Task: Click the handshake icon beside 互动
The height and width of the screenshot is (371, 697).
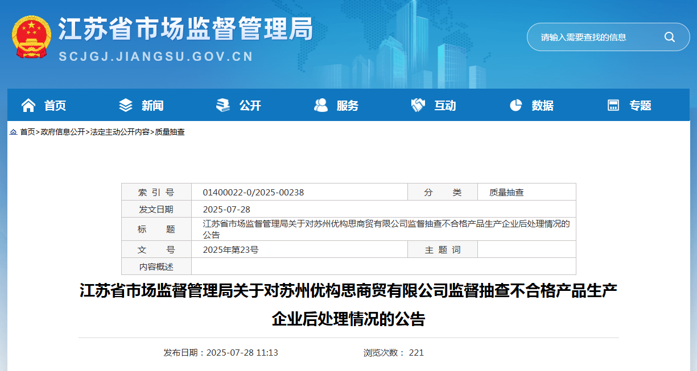Action: pos(418,105)
